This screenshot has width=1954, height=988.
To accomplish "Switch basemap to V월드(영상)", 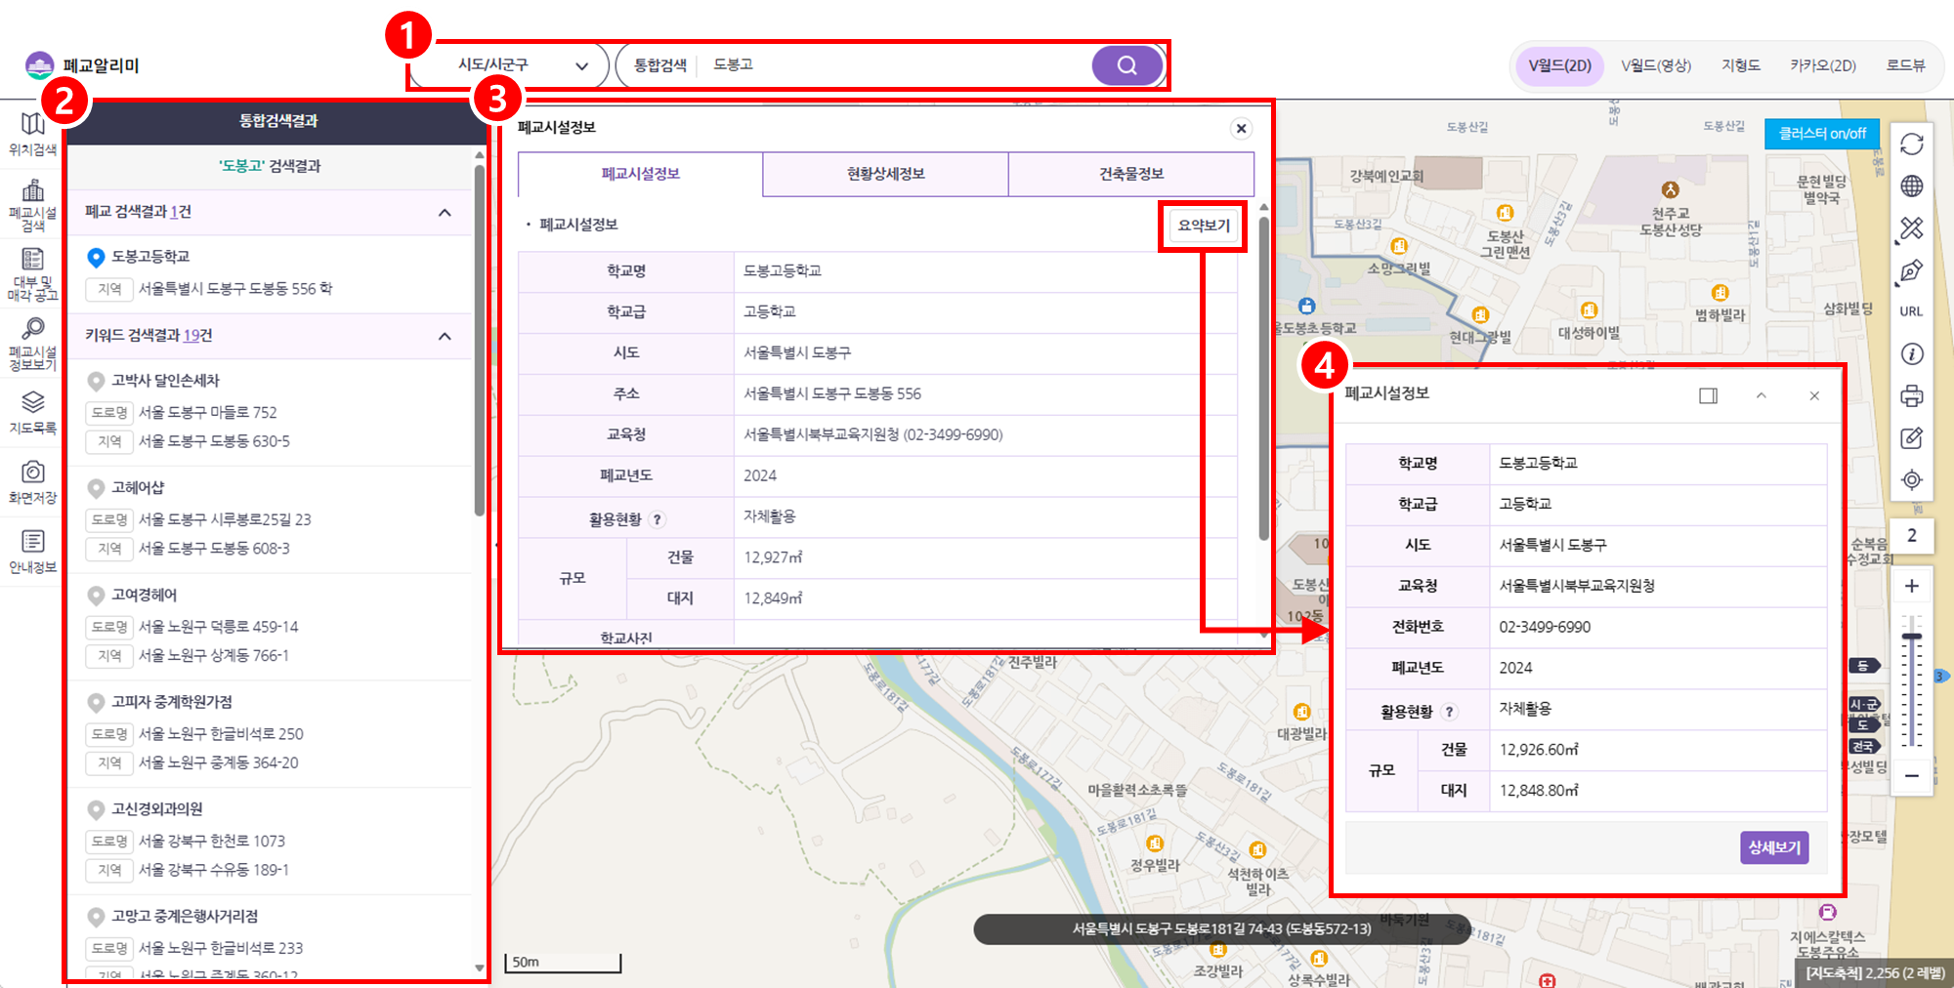I will (1655, 65).
